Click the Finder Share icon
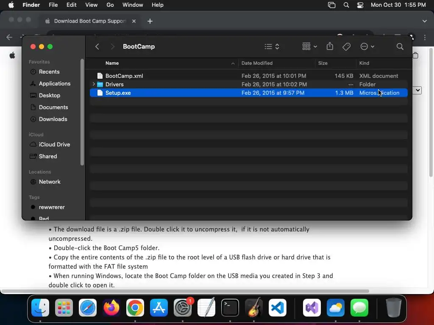Image resolution: width=434 pixels, height=325 pixels. (330, 46)
